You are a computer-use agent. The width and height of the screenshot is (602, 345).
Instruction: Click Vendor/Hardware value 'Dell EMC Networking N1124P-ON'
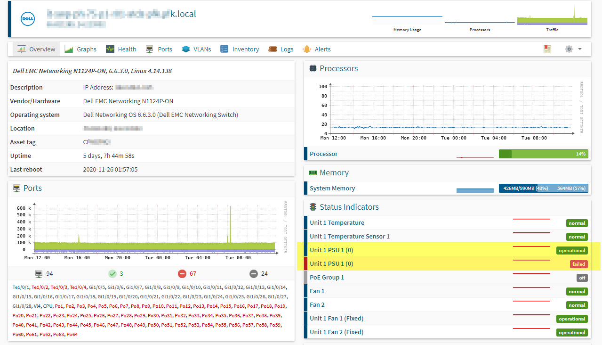[x=128, y=101]
